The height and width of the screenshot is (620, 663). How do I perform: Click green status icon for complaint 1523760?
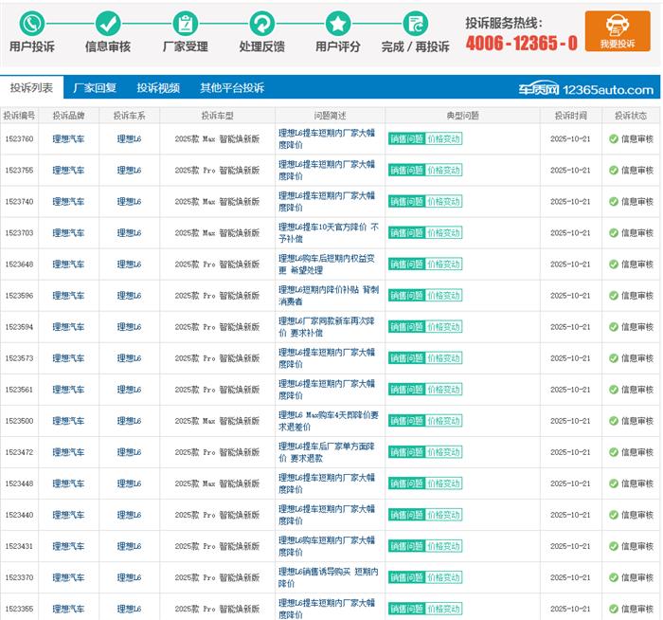613,139
